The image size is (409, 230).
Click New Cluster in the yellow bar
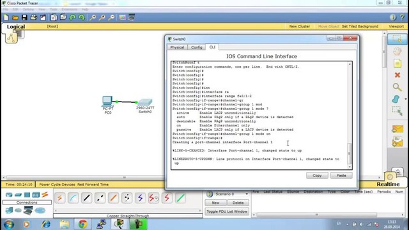[x=300, y=26]
